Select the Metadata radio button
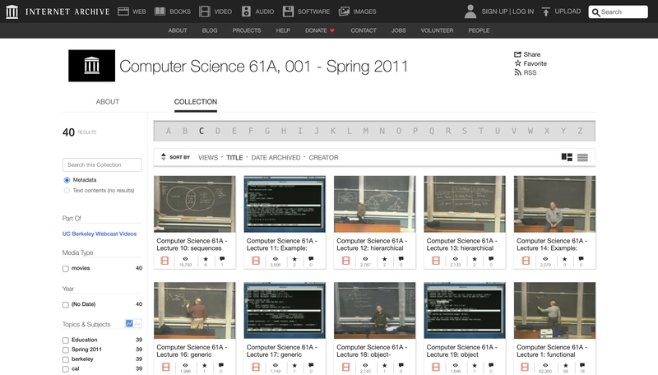 [67, 180]
